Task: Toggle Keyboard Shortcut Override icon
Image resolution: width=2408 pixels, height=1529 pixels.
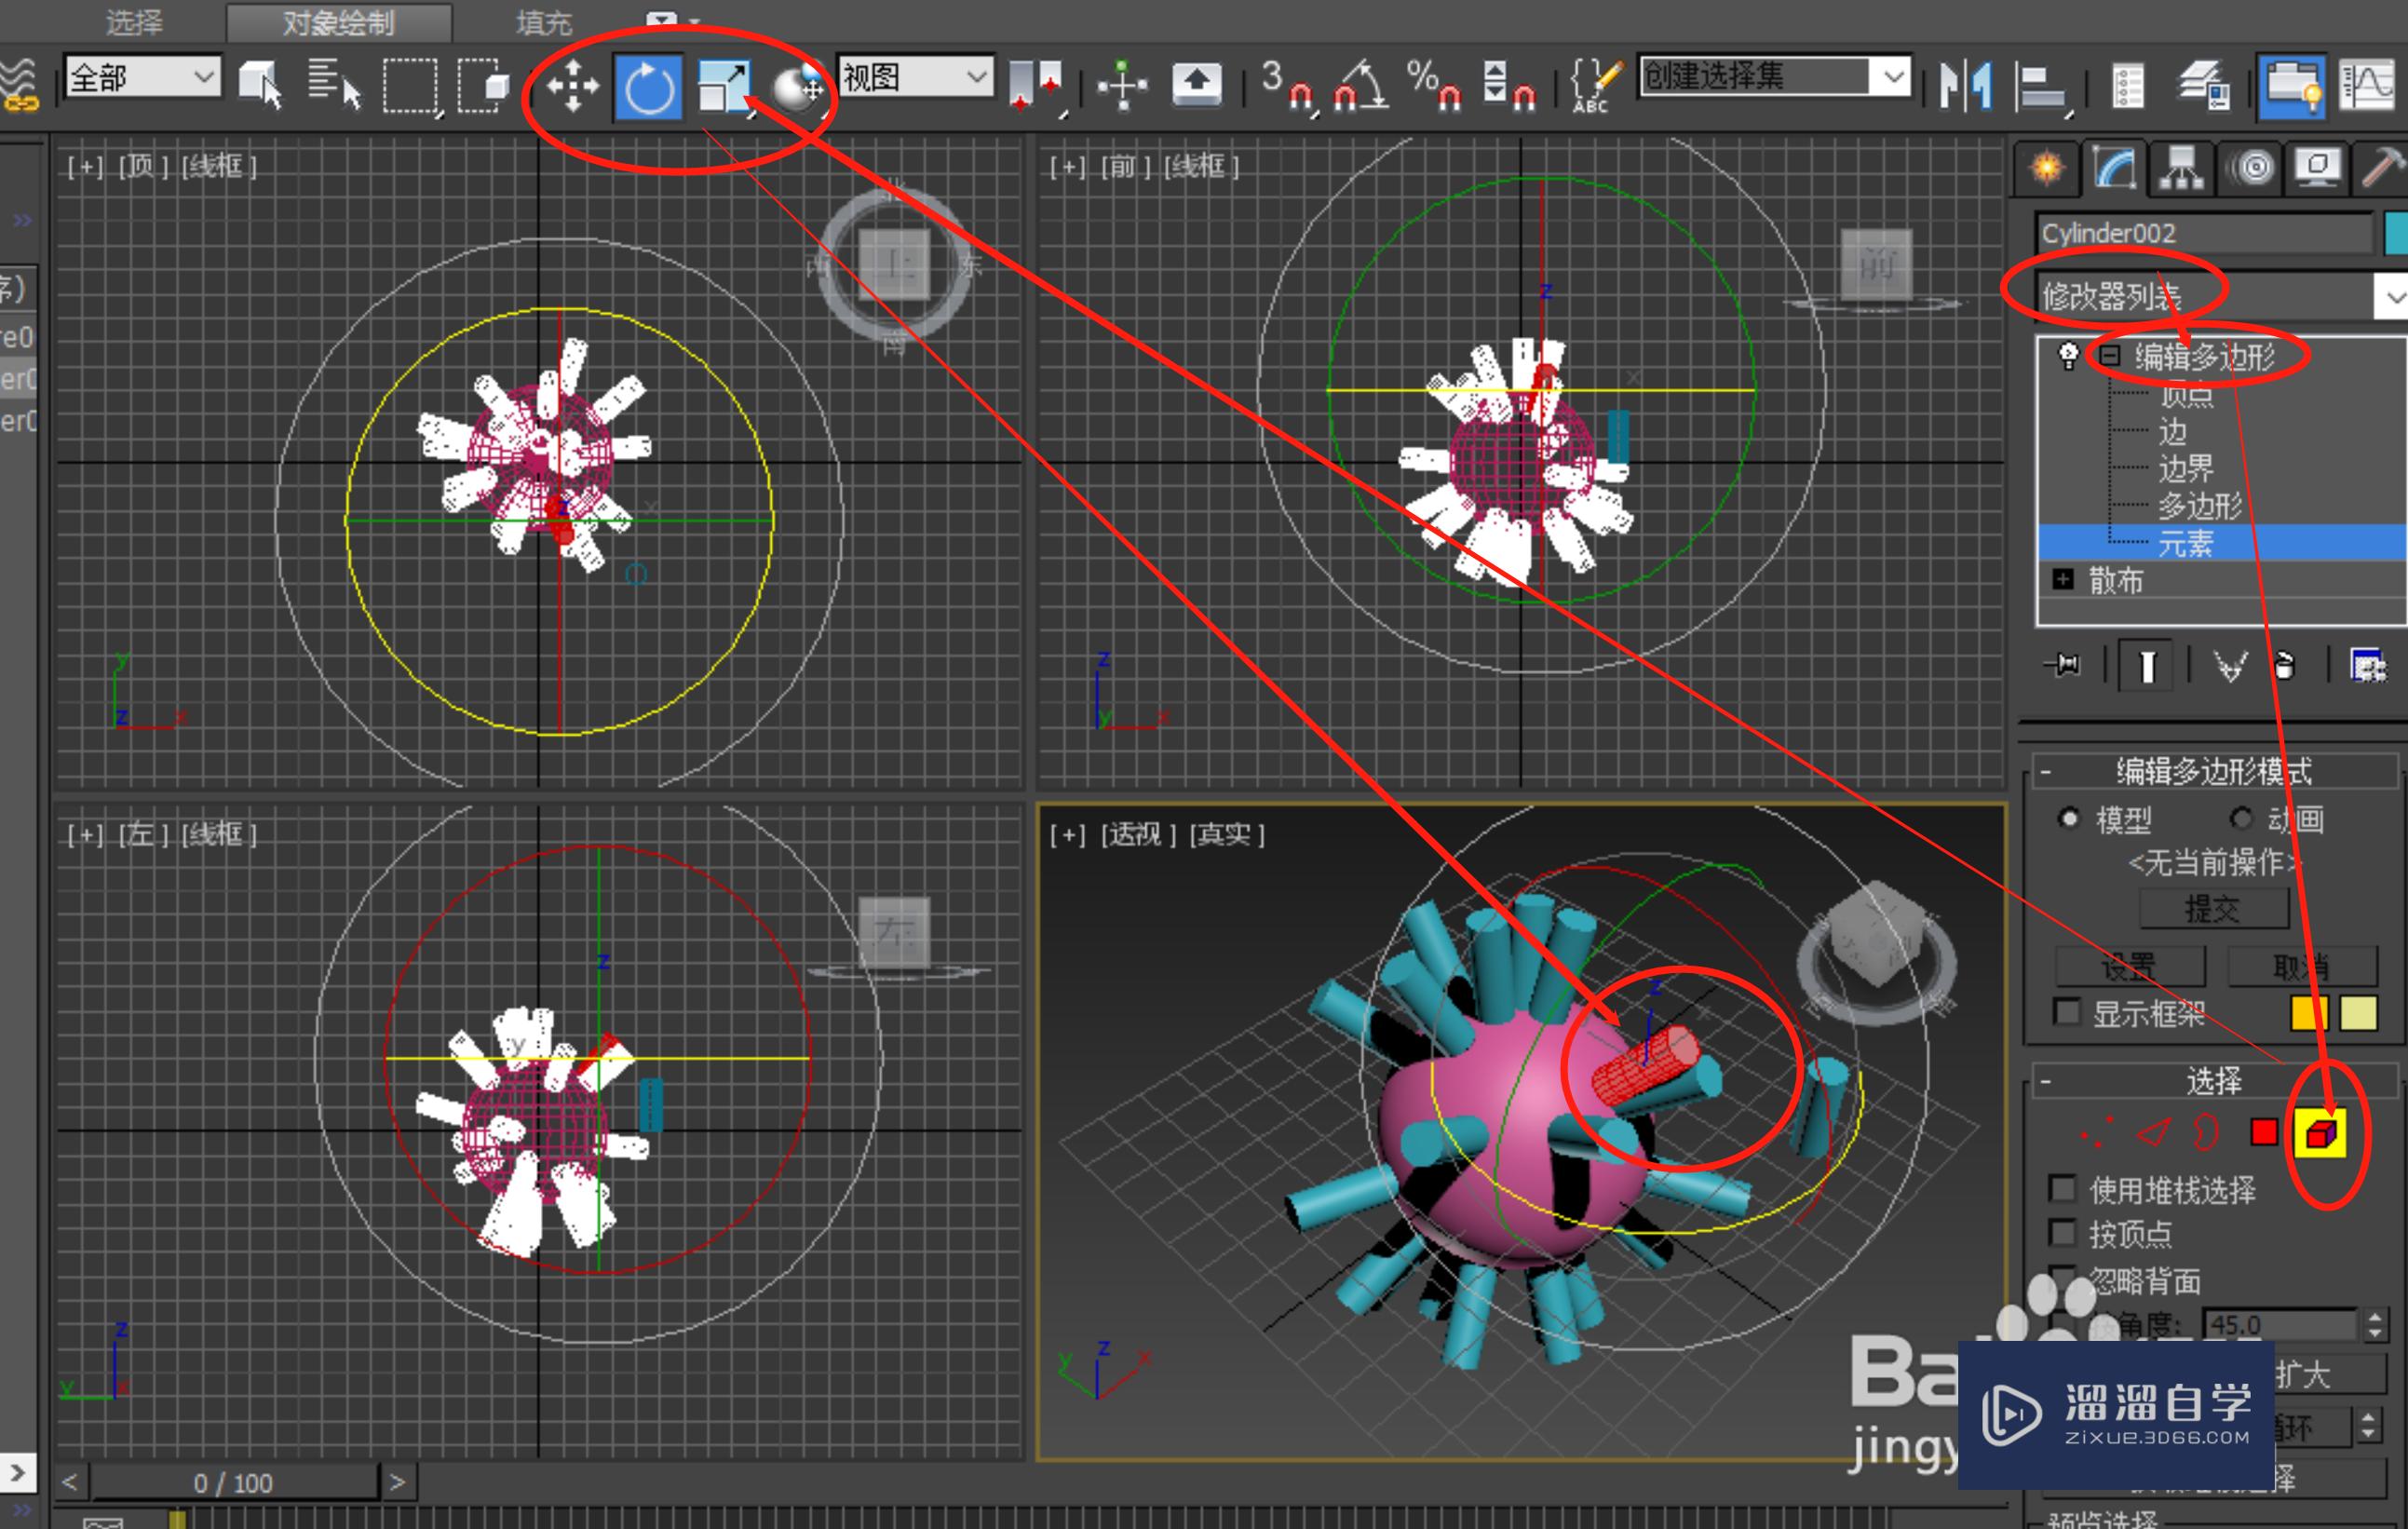Action: (x=1196, y=84)
